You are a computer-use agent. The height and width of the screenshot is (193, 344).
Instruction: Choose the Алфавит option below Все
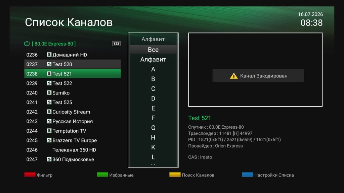153,59
